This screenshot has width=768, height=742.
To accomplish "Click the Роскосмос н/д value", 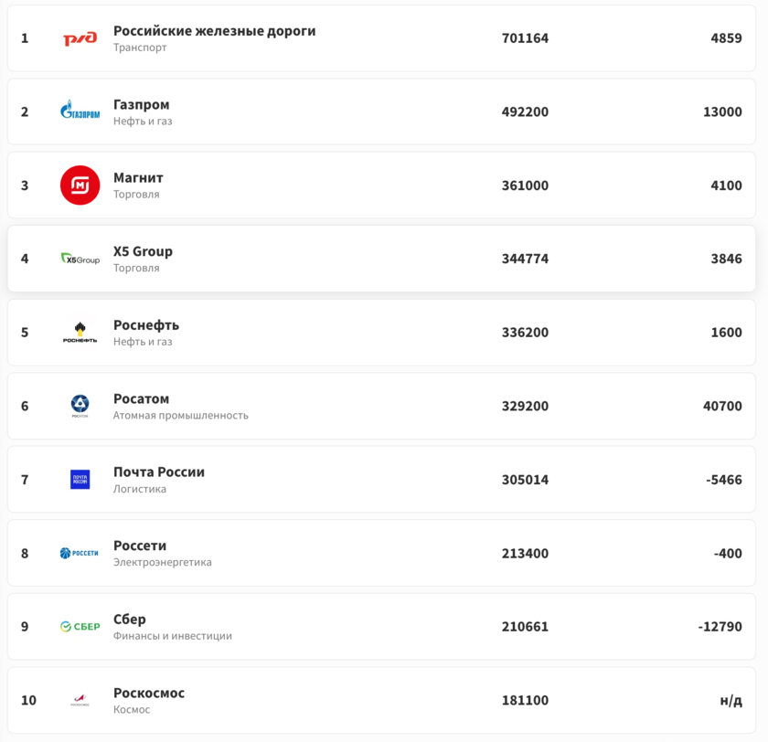I will coord(731,700).
